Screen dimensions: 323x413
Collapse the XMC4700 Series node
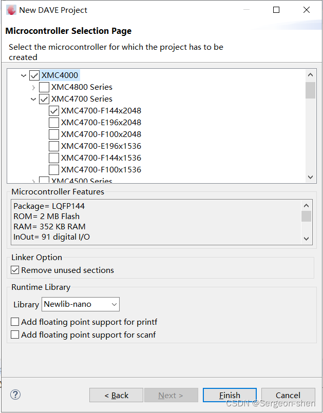[33, 99]
